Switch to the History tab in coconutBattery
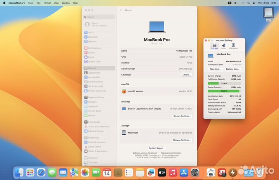Image resolution: width=279 pixels, height=180 pixels. (224, 46)
